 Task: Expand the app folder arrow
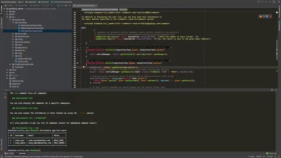(x=7, y=11)
